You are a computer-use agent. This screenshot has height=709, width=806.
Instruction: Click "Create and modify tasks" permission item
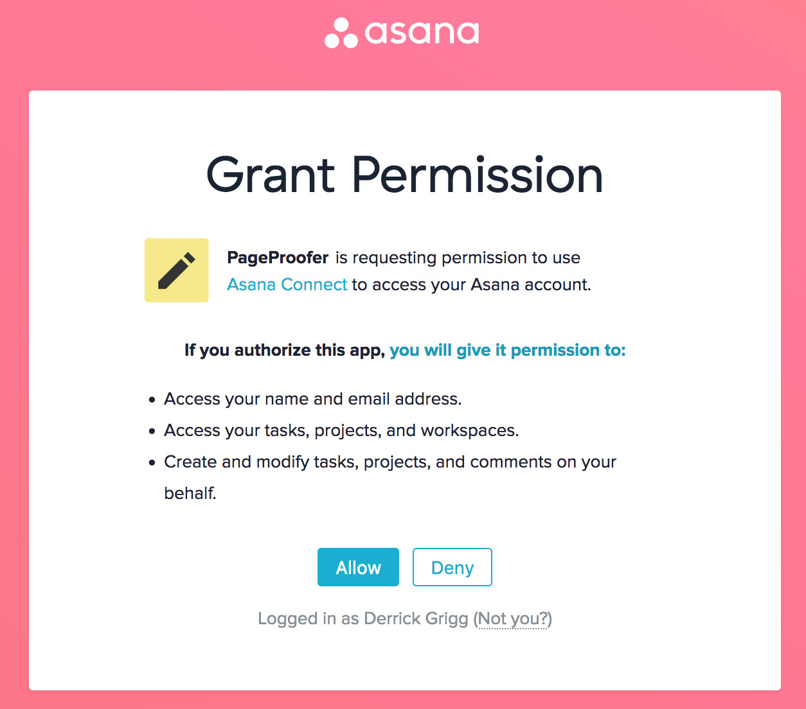[390, 462]
